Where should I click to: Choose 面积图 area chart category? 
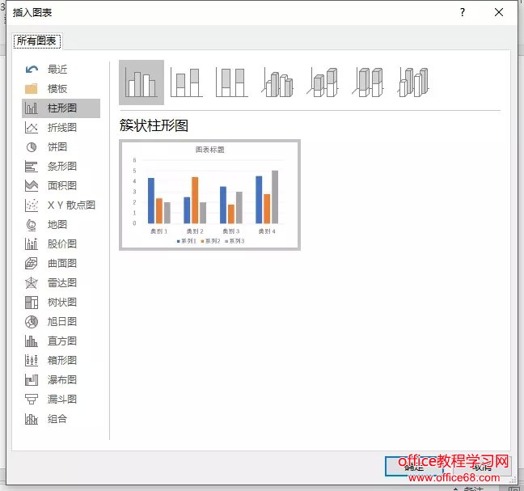[61, 186]
